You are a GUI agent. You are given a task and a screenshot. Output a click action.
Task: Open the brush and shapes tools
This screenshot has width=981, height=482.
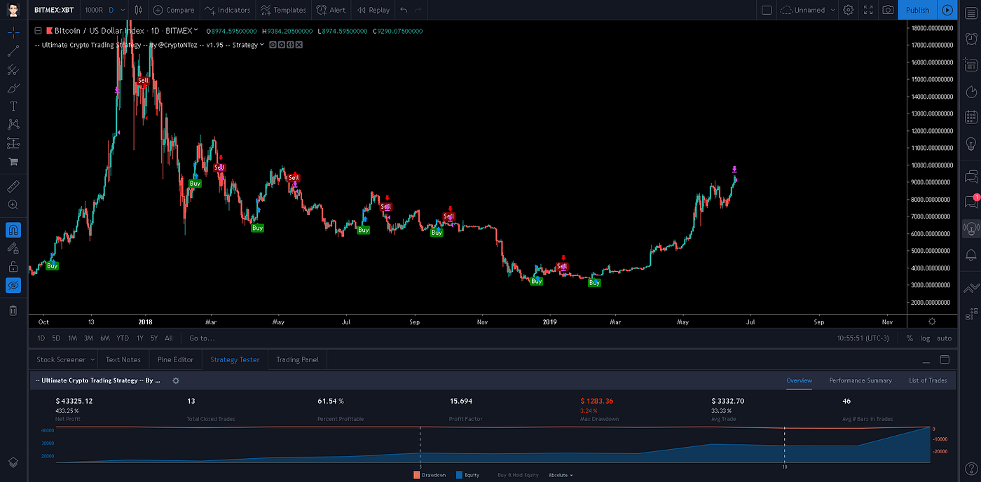[13, 88]
